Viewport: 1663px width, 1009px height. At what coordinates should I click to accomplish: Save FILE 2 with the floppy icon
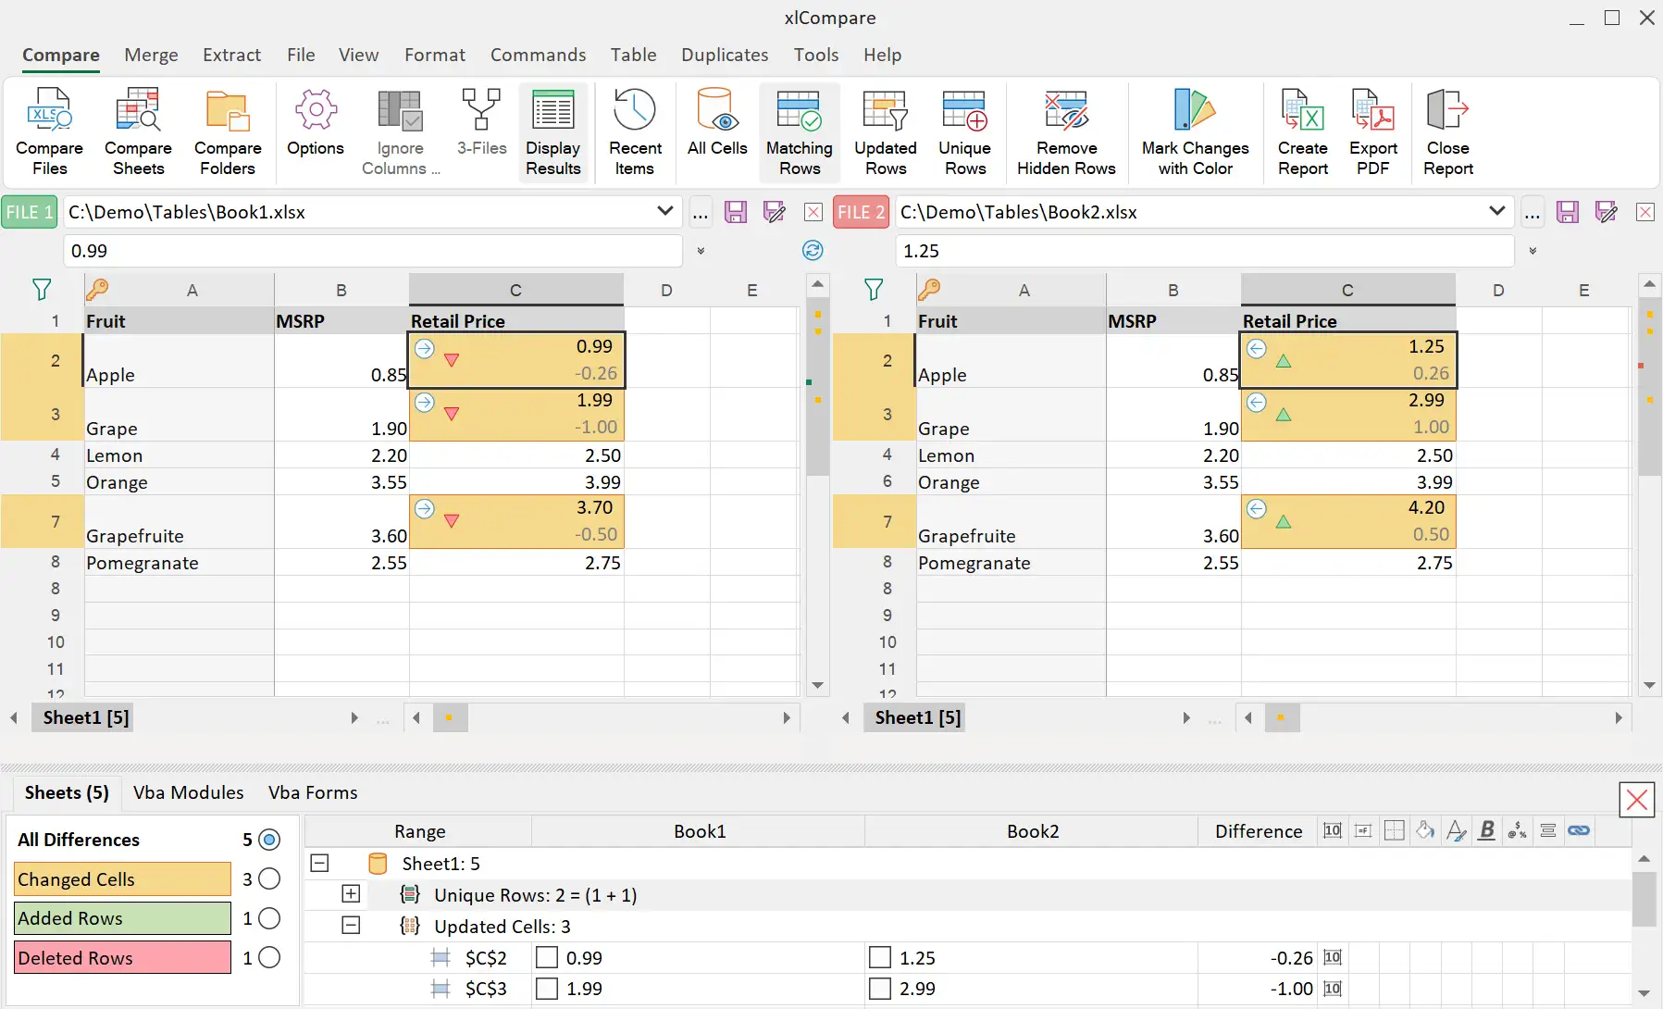(1568, 212)
